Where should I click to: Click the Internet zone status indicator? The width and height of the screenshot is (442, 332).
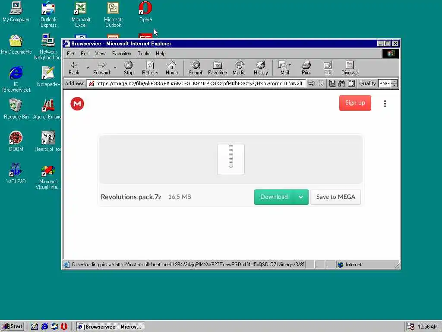[350, 265]
